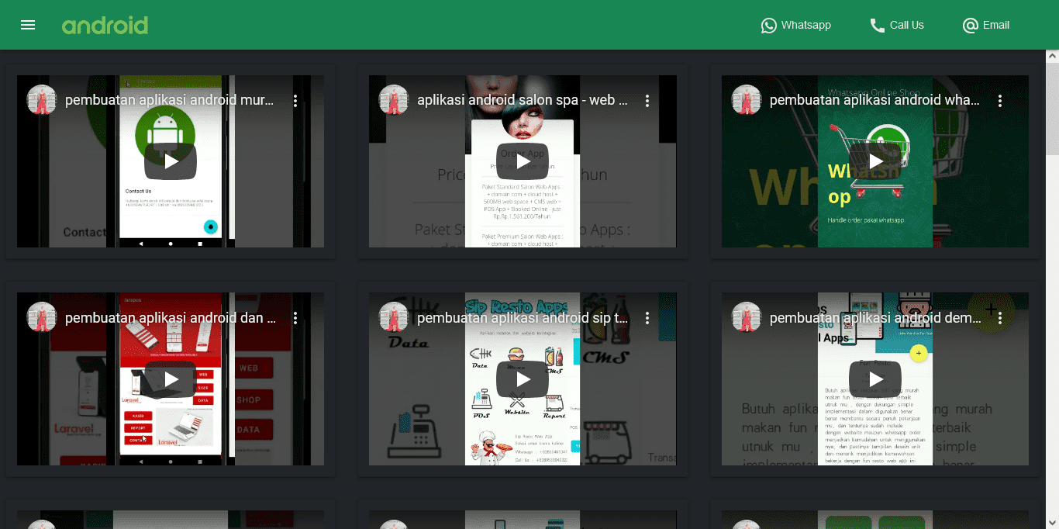Screen dimensions: 1059x529
Task: Play the 'pembuatan aplikasi android wha...' video
Action: coord(875,161)
